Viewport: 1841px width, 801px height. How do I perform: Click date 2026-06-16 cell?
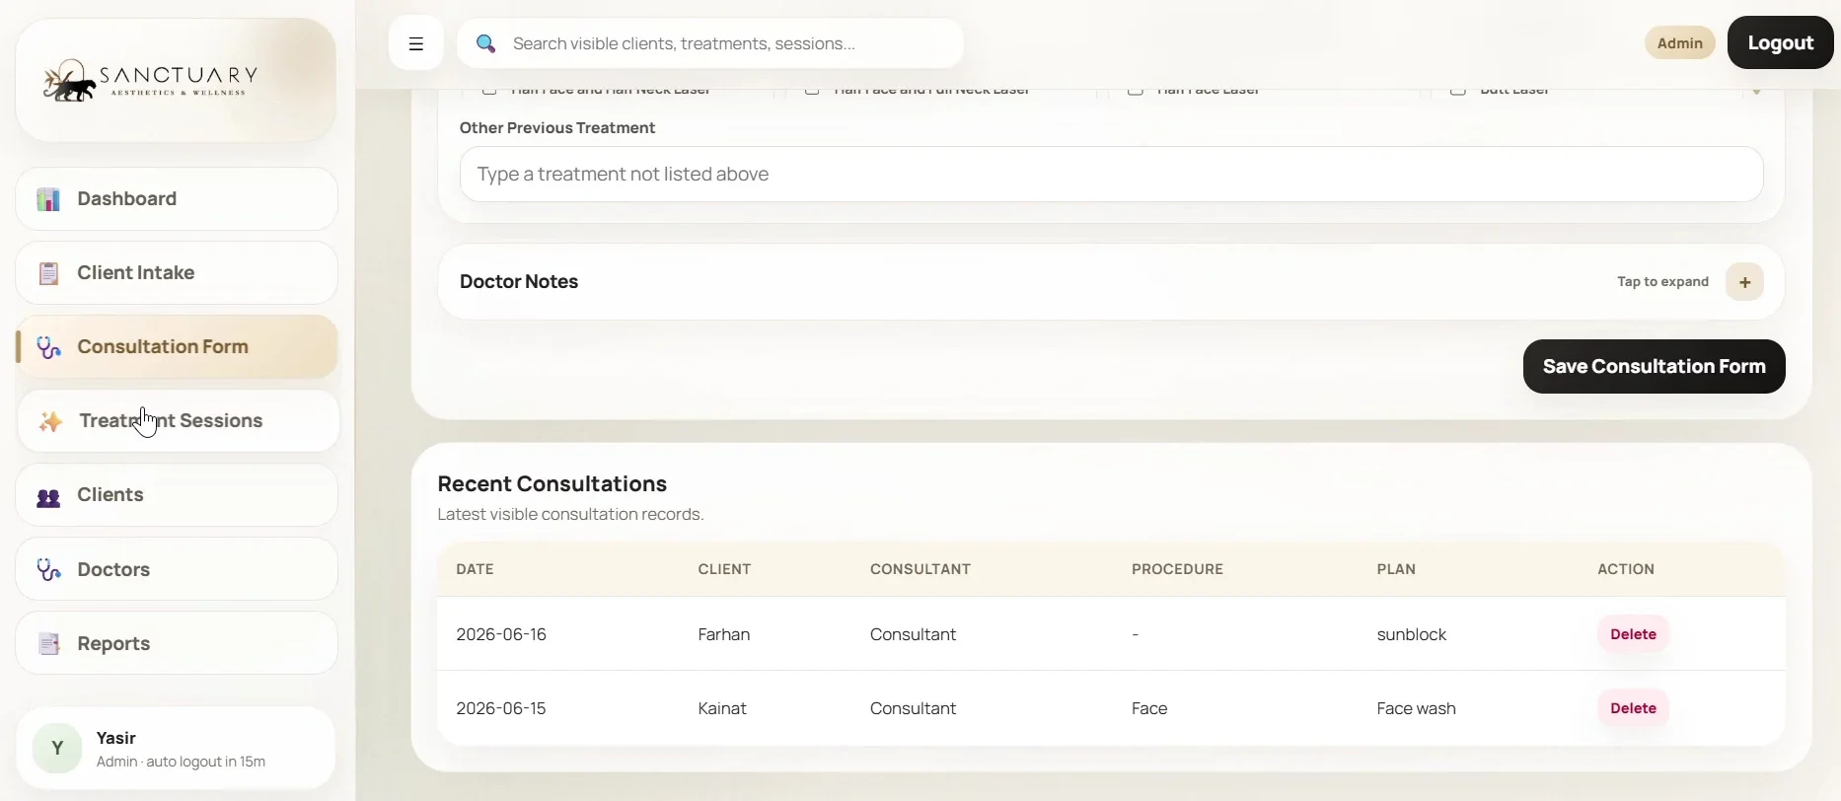[501, 634]
